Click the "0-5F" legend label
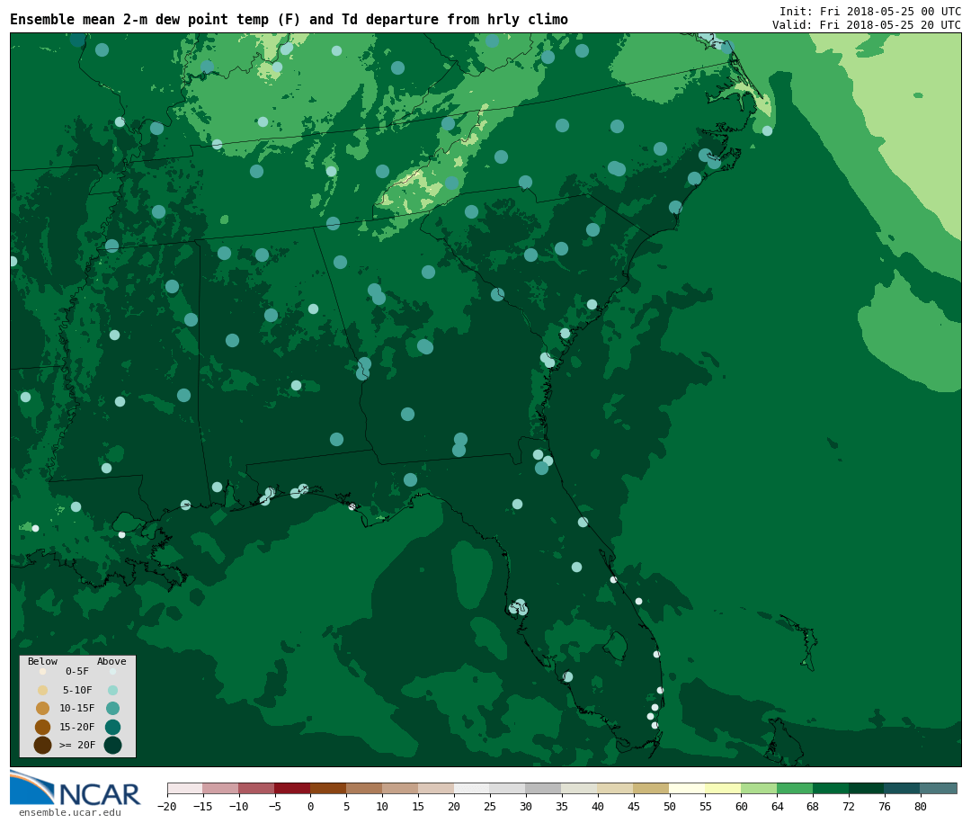The width and height of the screenshot is (971, 823). point(77,671)
